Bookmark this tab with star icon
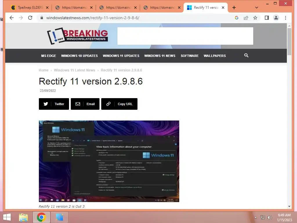 click(255, 18)
